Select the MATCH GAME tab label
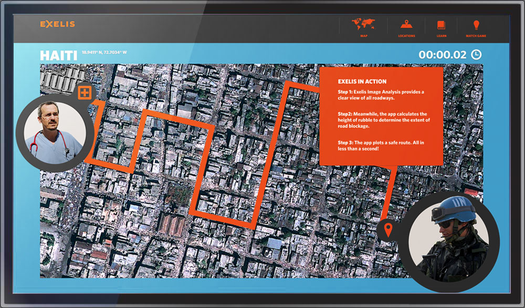The height and width of the screenshot is (308, 525). tap(476, 36)
